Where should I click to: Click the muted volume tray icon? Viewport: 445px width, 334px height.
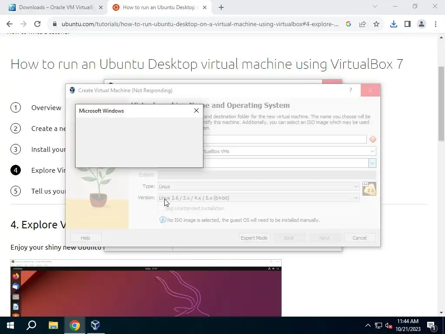click(389, 325)
